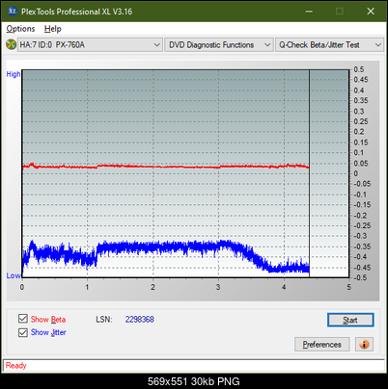Click the disc drive icon beside PX-760A
The image size is (388, 389).
point(12,44)
